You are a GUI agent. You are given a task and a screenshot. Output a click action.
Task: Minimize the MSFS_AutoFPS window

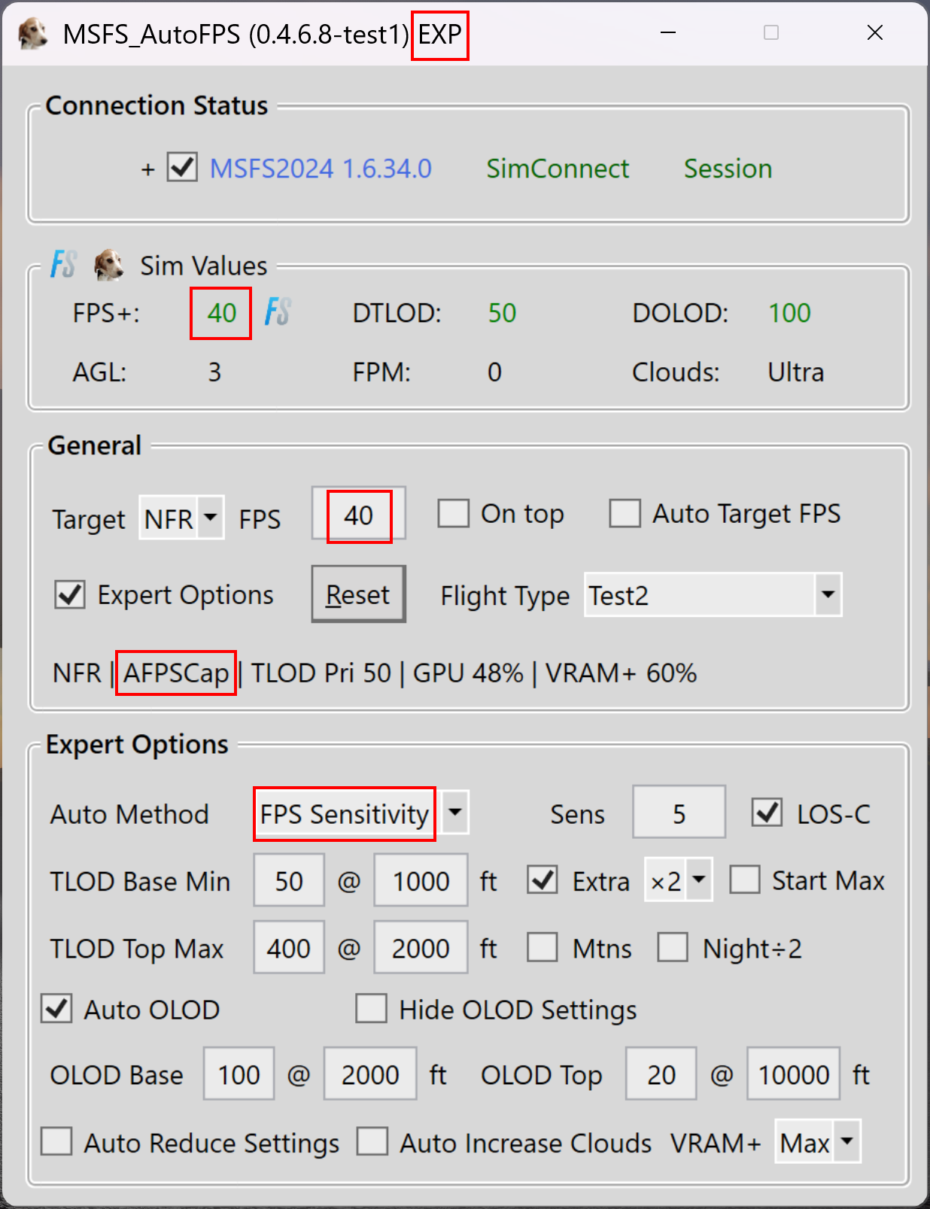click(x=668, y=32)
